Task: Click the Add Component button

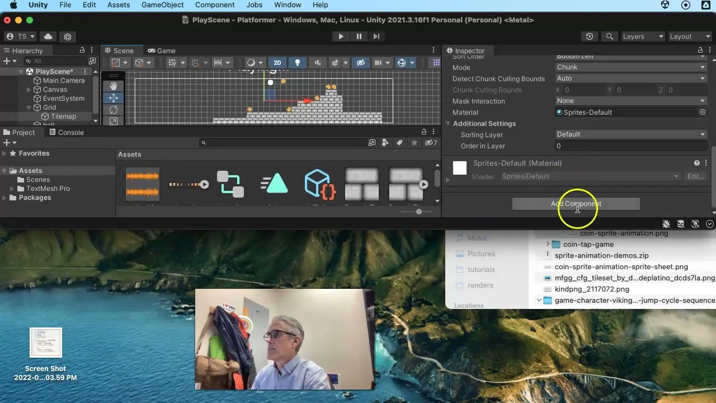Action: (576, 204)
